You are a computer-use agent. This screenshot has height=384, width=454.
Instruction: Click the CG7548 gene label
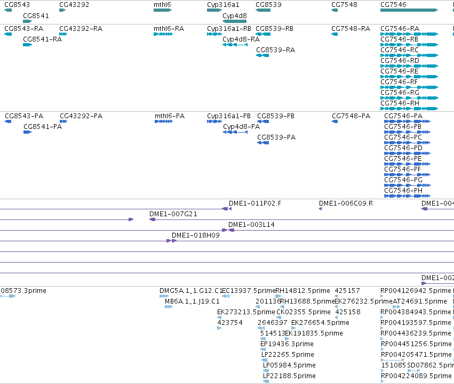pyautogui.click(x=344, y=5)
